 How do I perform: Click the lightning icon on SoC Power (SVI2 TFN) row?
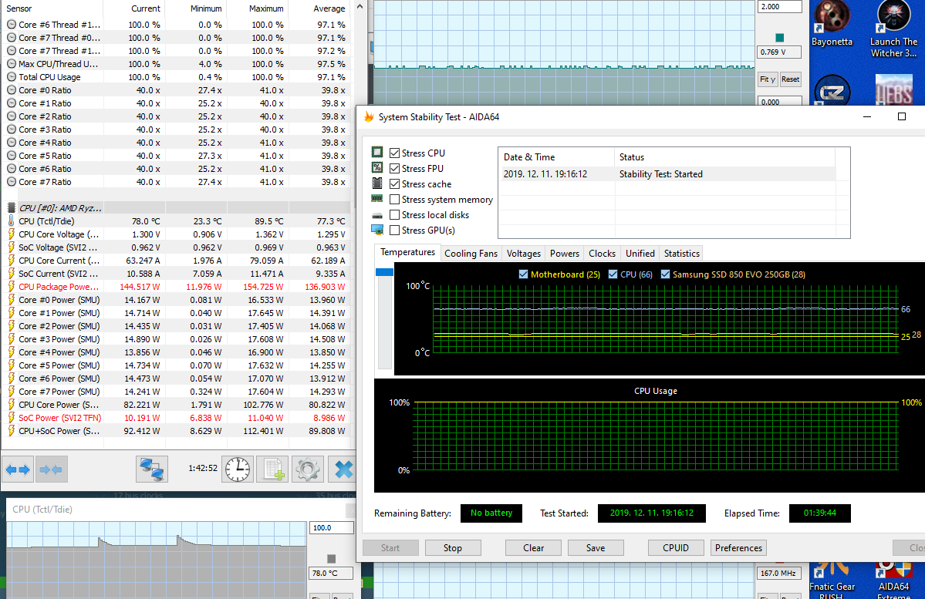coord(12,417)
